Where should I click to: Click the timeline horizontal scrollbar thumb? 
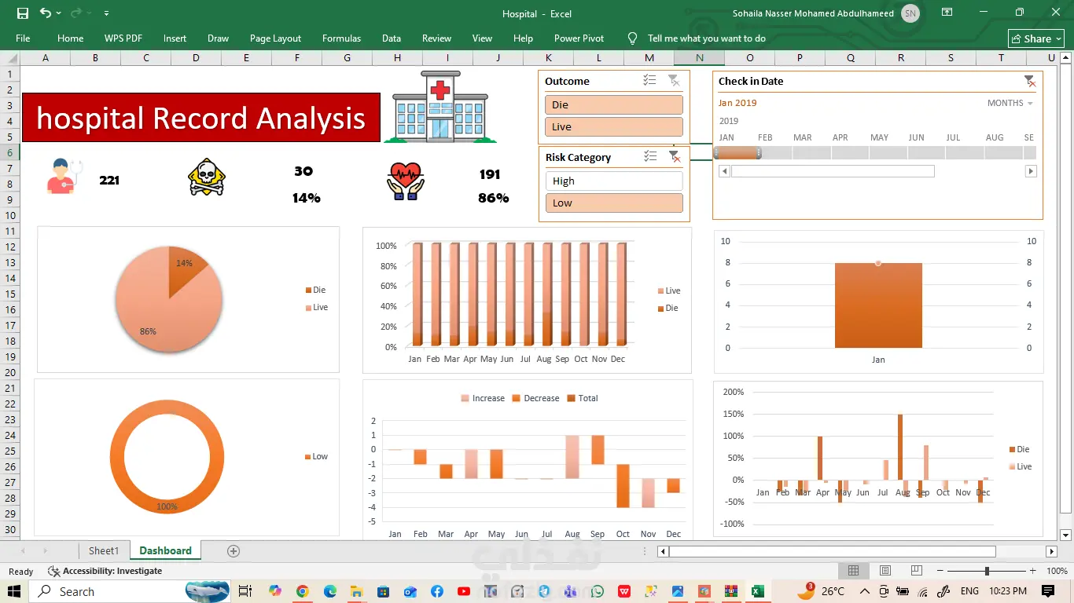click(833, 171)
